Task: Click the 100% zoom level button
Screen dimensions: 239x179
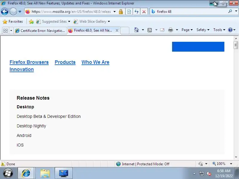Action: (x=219, y=164)
